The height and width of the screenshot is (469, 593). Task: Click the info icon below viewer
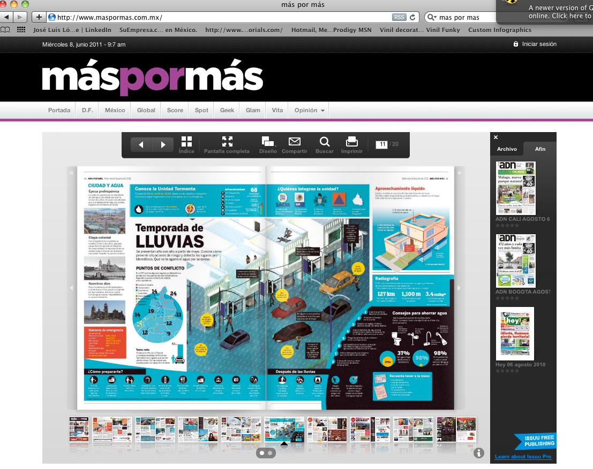(479, 453)
